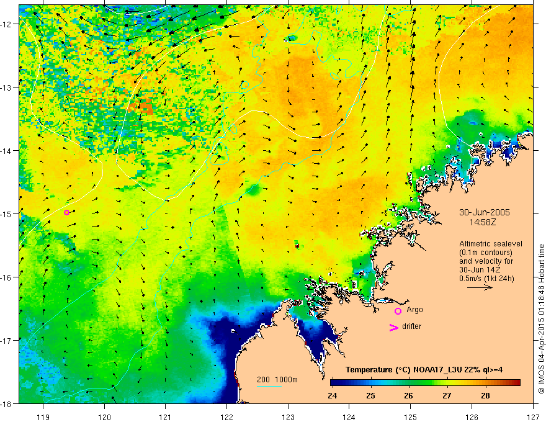The height and width of the screenshot is (422, 546).
Task: Click the latitude label -12
Action: tap(7, 24)
